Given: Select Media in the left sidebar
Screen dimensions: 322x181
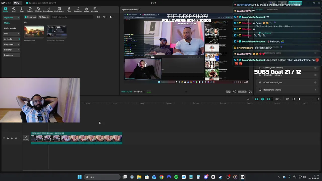Looking at the screenshot, I should [7, 23].
